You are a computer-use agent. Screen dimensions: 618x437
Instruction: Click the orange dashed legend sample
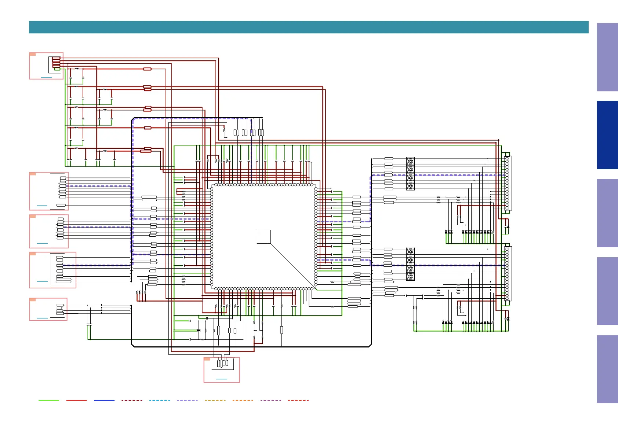[x=243, y=400]
